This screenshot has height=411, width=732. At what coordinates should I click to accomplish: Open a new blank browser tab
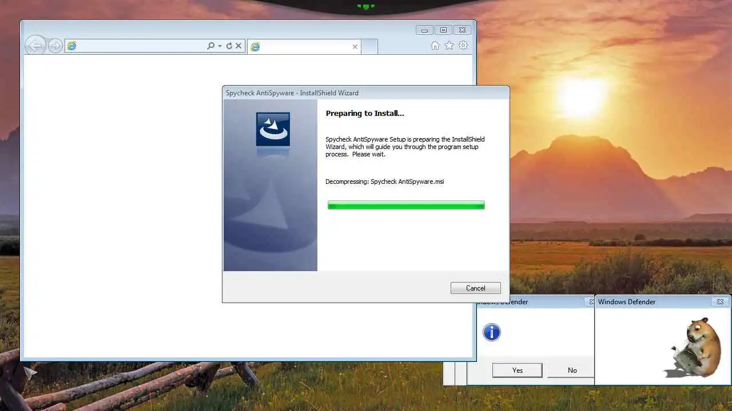pos(369,47)
